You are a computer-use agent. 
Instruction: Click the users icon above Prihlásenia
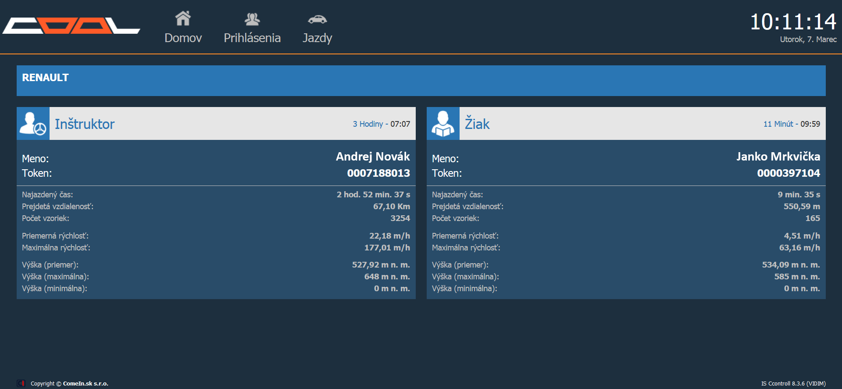[x=252, y=19]
